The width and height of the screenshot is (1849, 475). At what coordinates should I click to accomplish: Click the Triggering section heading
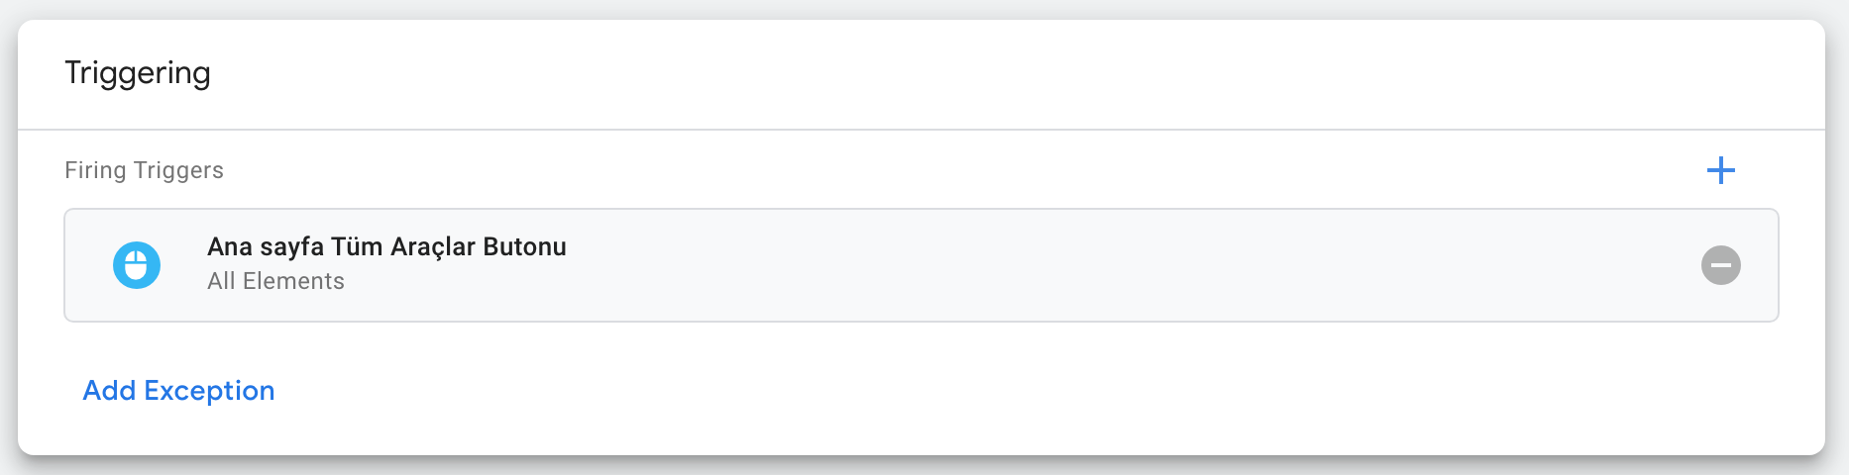[138, 73]
